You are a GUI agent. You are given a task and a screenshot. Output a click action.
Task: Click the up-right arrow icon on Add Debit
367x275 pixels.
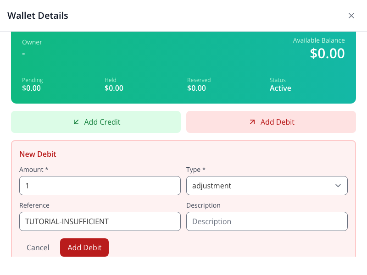tap(252, 122)
